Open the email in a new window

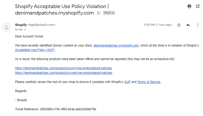pos(197,7)
